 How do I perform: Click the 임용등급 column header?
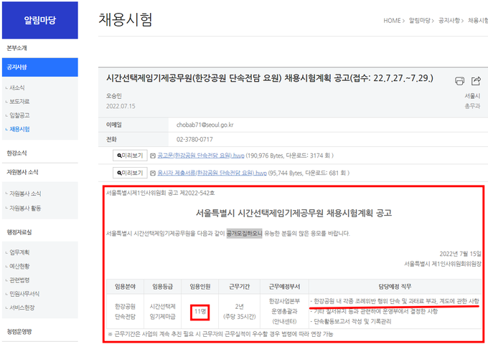[162, 287]
